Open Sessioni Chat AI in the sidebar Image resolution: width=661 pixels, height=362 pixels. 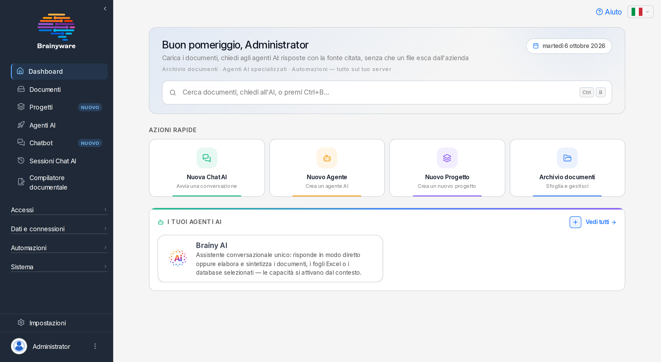(x=59, y=161)
